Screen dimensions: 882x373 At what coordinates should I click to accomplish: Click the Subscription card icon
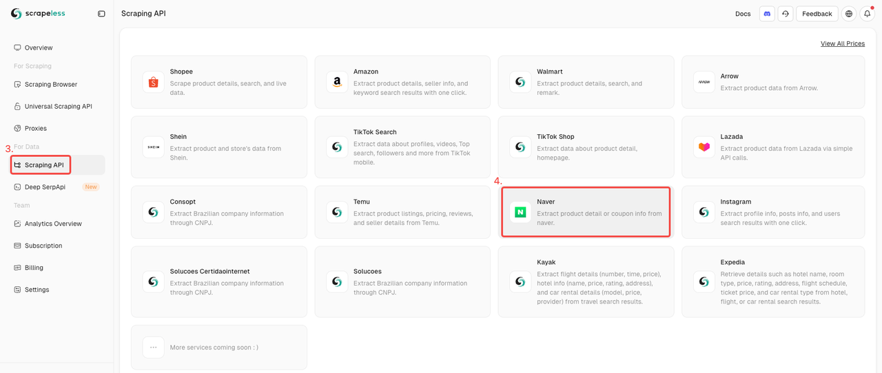(18, 245)
